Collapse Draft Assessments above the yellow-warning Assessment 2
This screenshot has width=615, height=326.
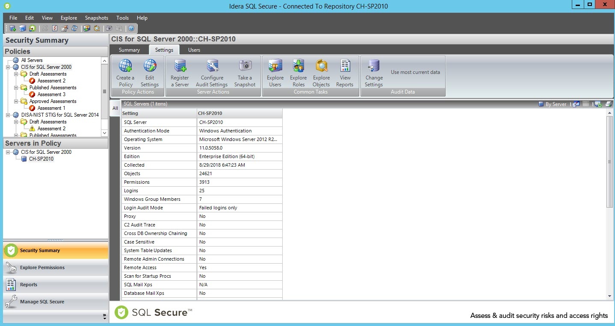click(16, 122)
